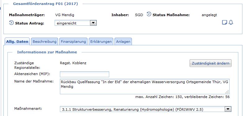Open the note icon
The image size is (243, 116).
(x=225, y=23)
